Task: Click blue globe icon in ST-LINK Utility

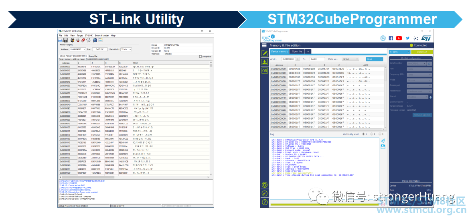Action: click(95, 40)
